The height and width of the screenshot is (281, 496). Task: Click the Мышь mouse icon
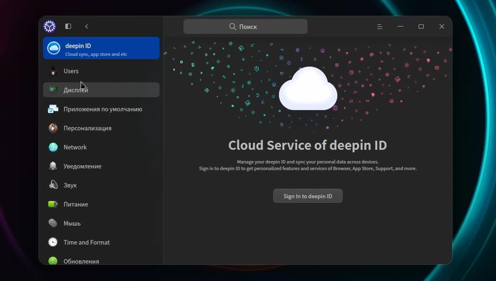[x=53, y=223]
